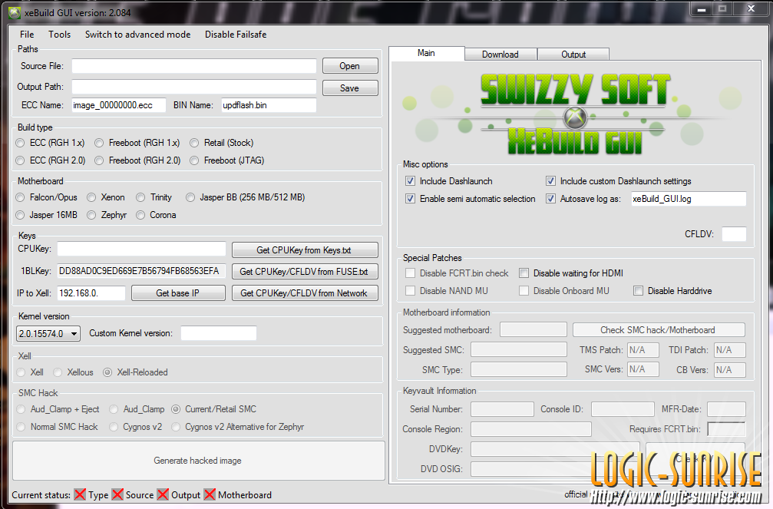Screen dimensions: 773x509
Task: Click Get CPUKey from Keys.txt
Action: click(305, 250)
